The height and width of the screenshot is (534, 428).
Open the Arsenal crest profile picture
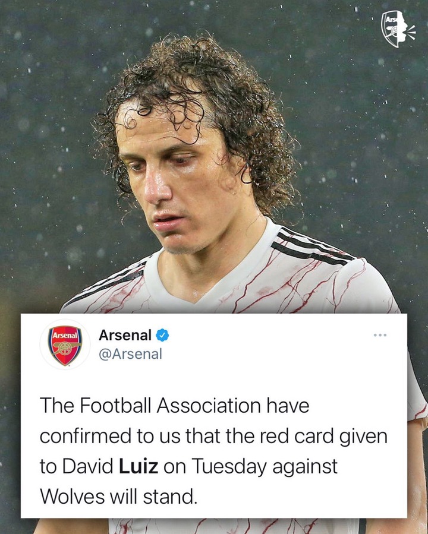click(65, 345)
